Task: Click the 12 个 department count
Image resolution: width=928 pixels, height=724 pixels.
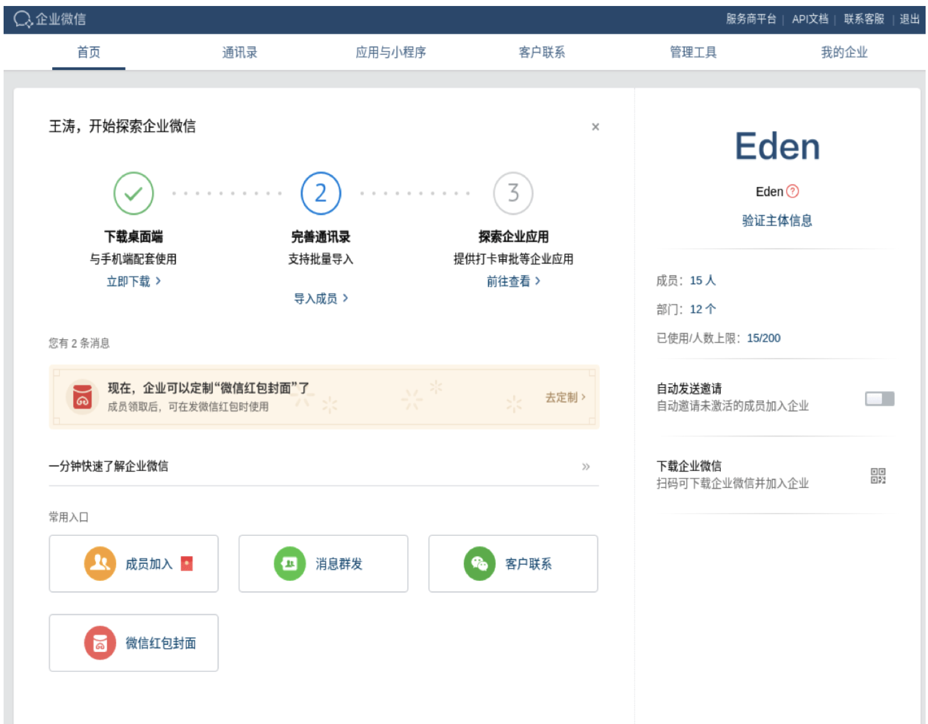Action: (702, 309)
